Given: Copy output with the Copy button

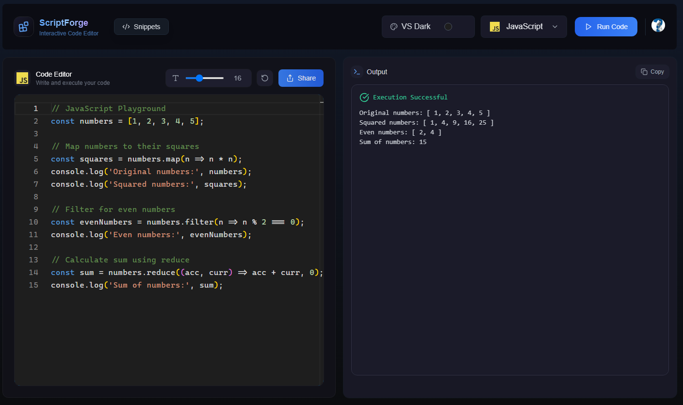Looking at the screenshot, I should (x=652, y=72).
